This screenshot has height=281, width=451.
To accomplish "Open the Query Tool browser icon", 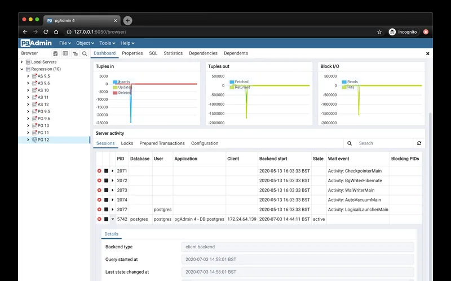I will [55, 53].
